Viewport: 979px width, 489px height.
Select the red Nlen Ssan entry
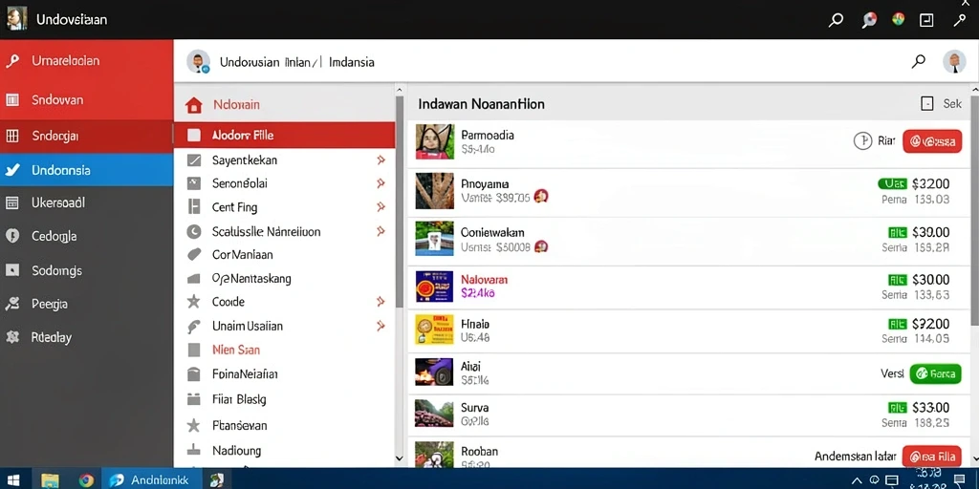[x=236, y=350]
